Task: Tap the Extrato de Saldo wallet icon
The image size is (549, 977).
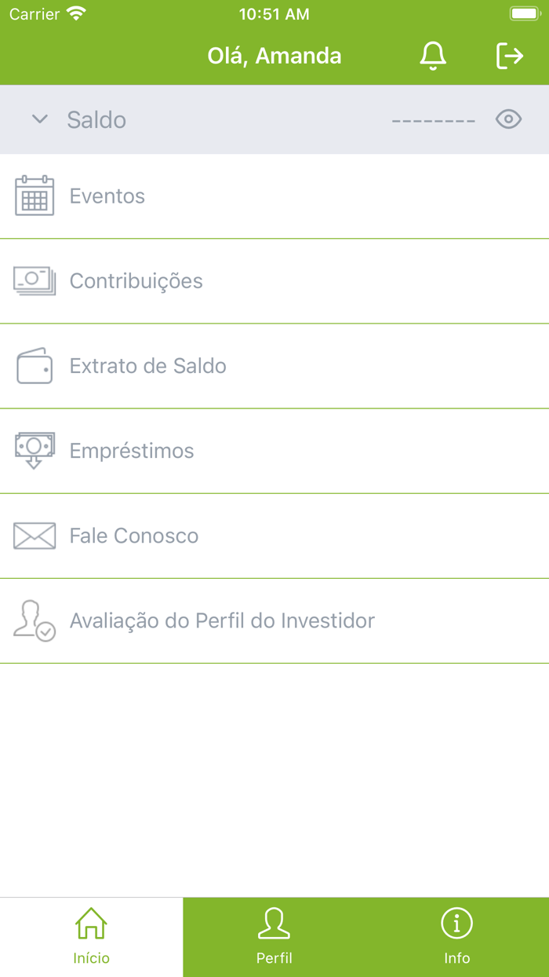Action: pyautogui.click(x=35, y=365)
